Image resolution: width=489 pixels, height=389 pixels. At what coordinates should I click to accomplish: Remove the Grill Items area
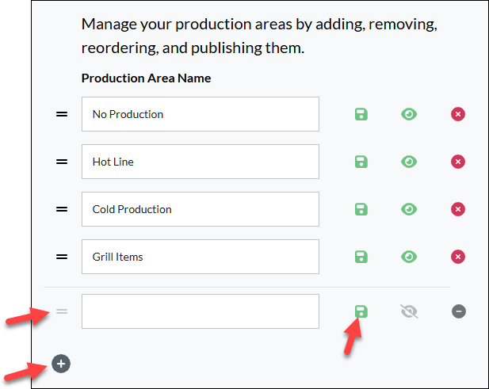(458, 257)
